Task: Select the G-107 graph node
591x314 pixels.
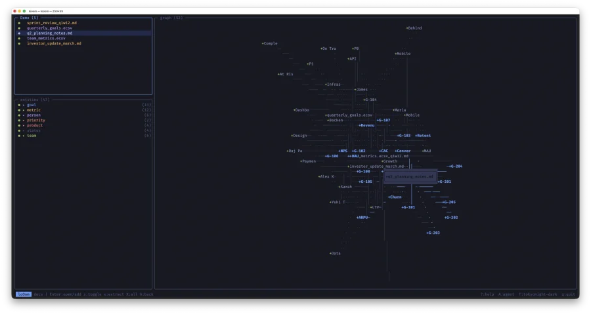Action: point(383,120)
